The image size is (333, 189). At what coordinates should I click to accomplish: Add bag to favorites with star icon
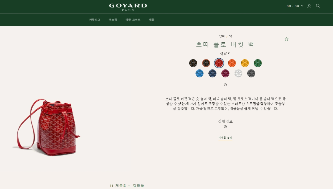(x=286, y=39)
